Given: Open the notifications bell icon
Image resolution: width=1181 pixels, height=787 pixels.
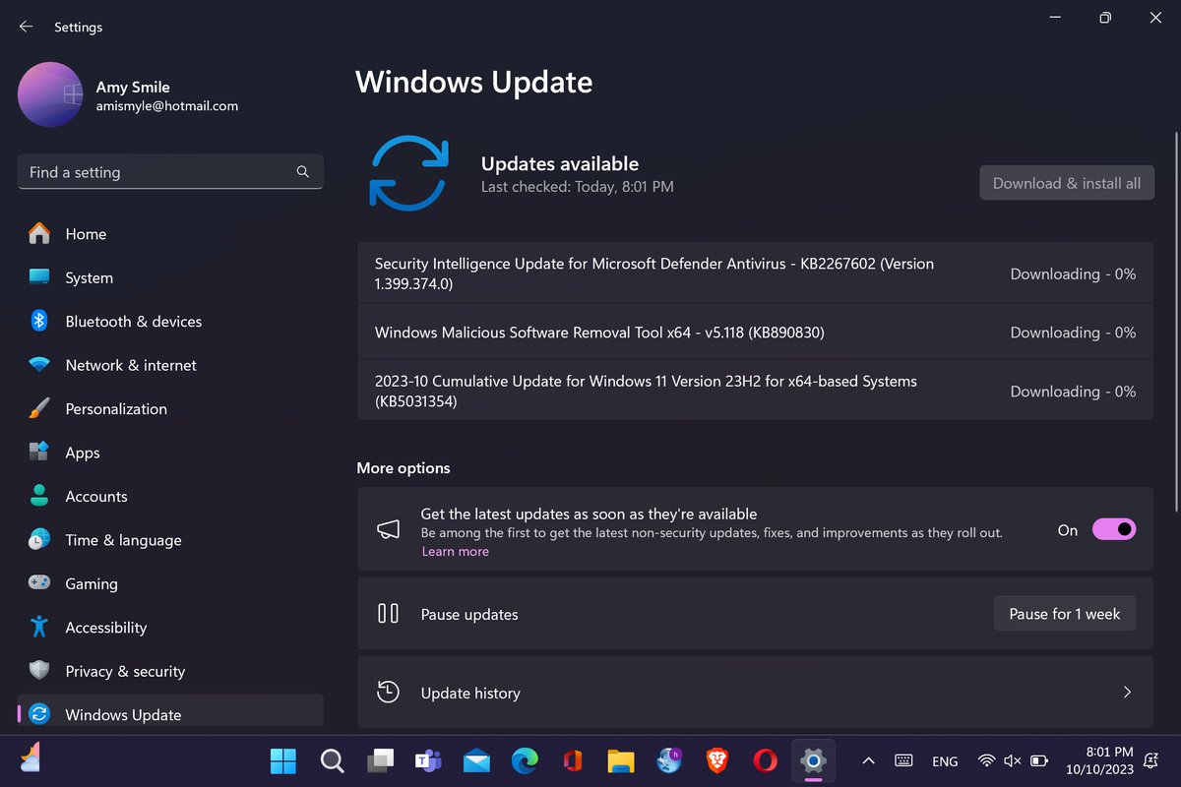Looking at the screenshot, I should tap(1151, 760).
